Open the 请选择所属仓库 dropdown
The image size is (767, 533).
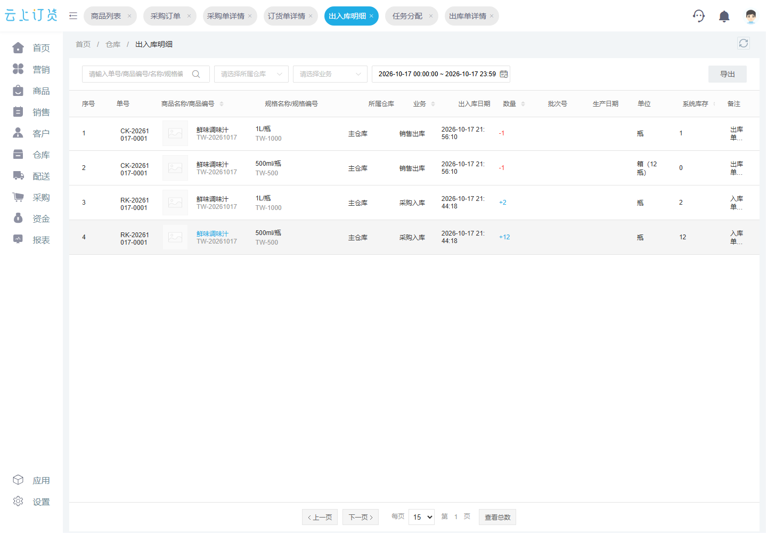251,74
